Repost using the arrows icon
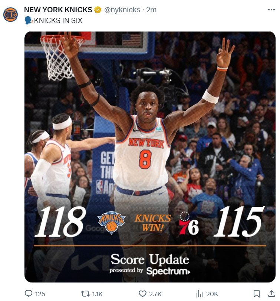Image resolution: width=280 pixels, height=301 pixels. 85,294
